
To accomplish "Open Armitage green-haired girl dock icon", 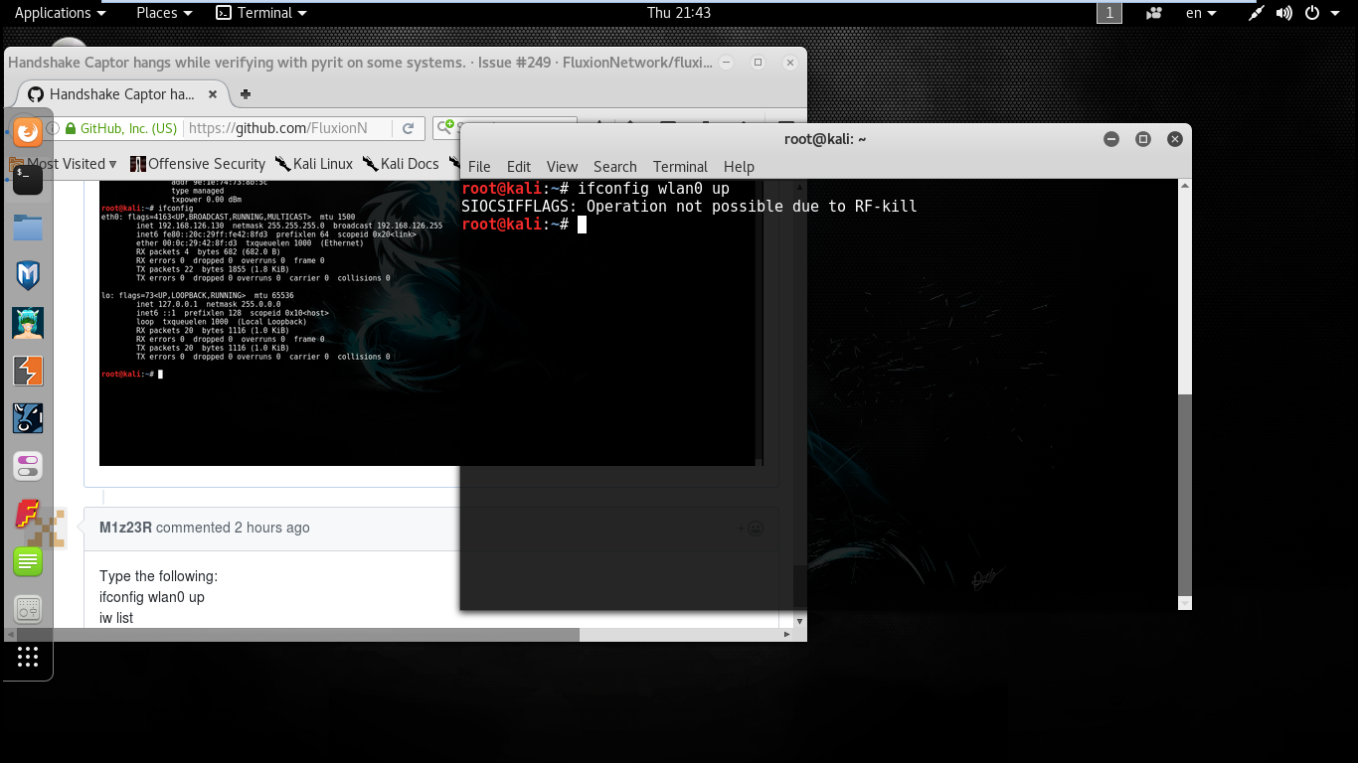I will point(28,323).
